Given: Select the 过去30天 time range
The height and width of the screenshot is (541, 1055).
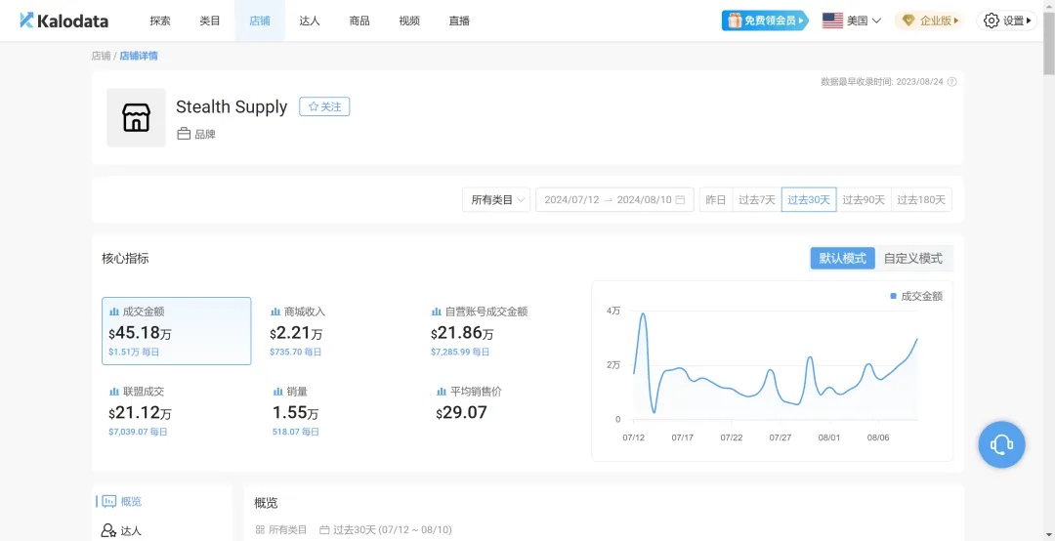Looking at the screenshot, I should pyautogui.click(x=809, y=200).
